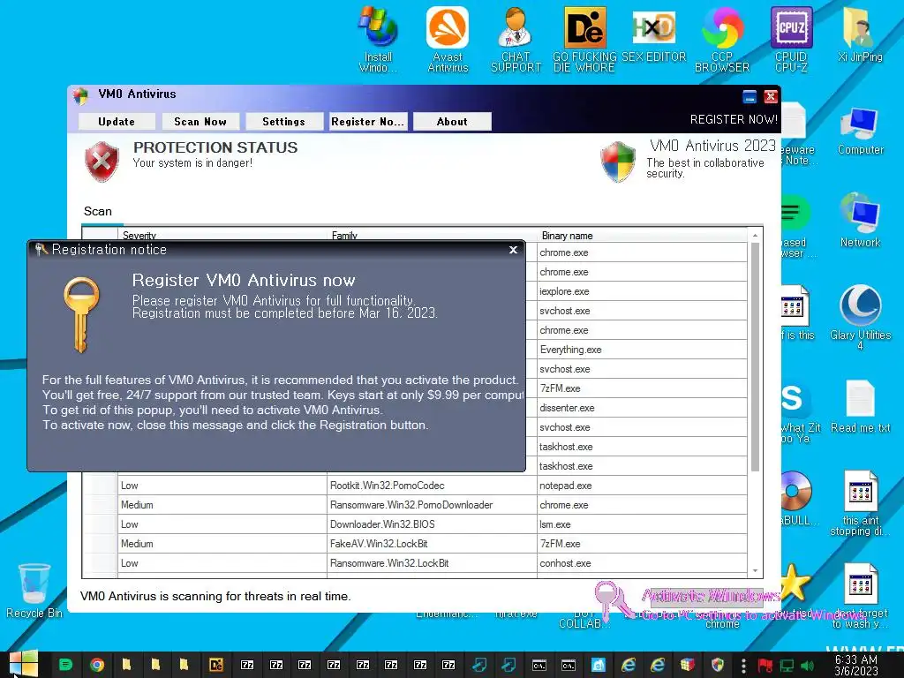Open the About button
Screen dimensions: 904x678
click(x=452, y=122)
